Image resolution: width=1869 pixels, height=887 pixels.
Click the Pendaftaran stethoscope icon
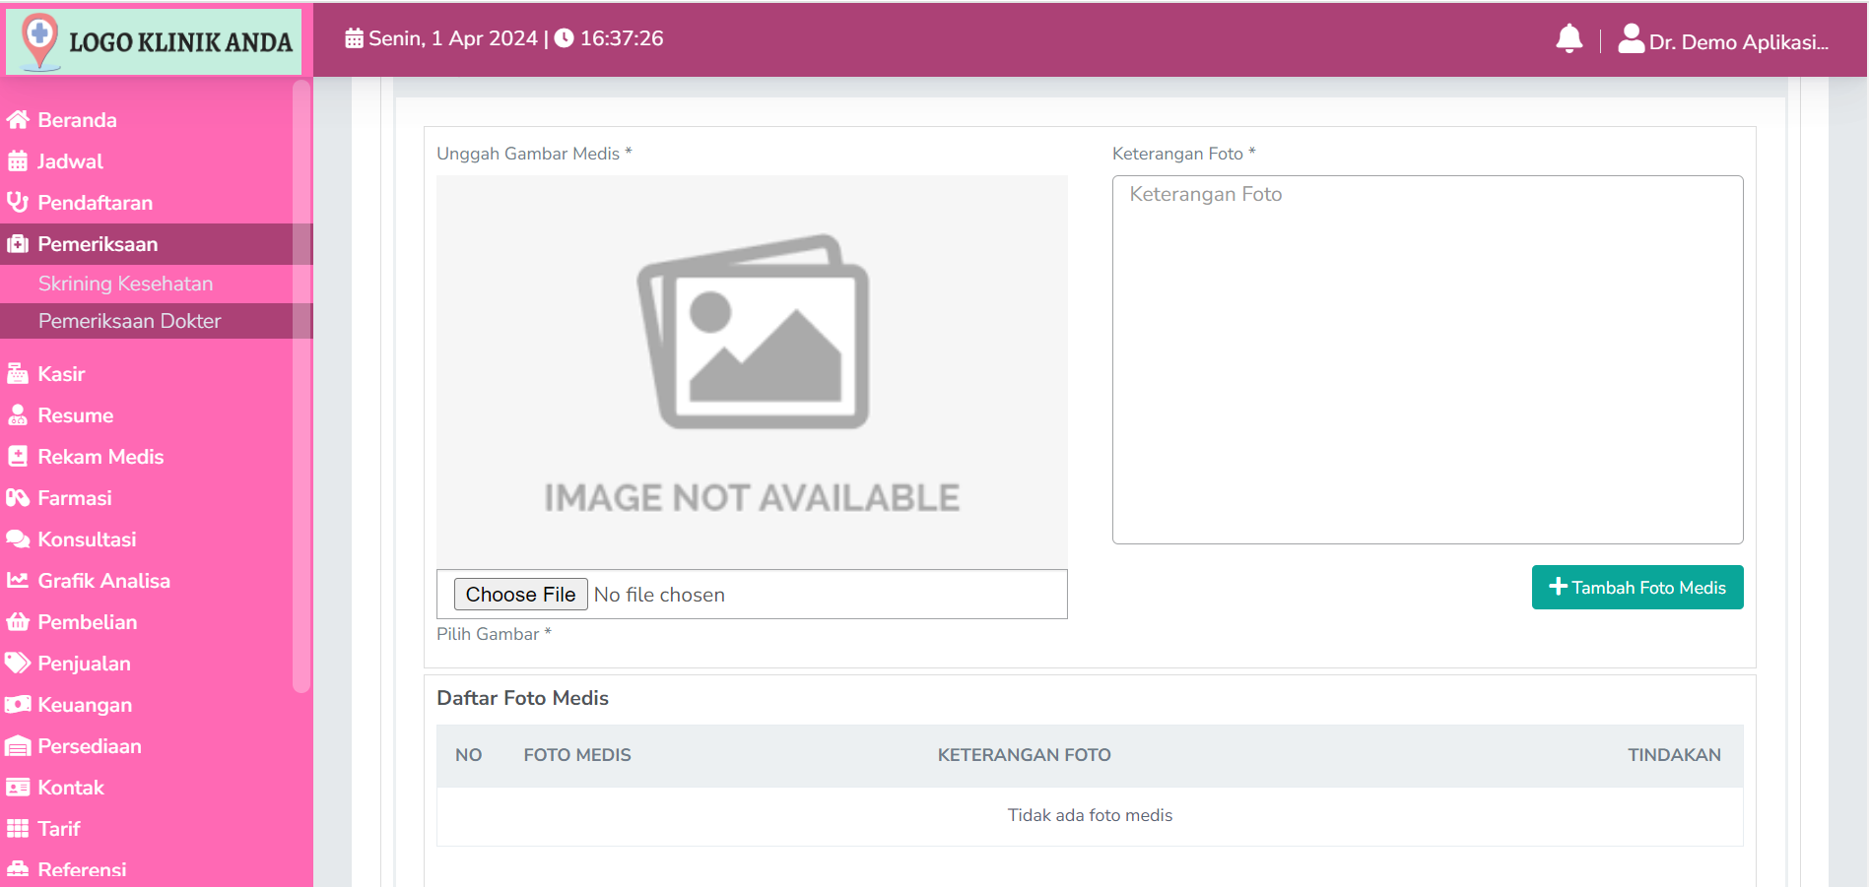[x=17, y=203]
